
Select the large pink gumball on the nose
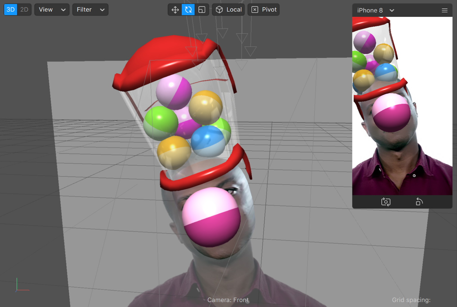(211, 217)
